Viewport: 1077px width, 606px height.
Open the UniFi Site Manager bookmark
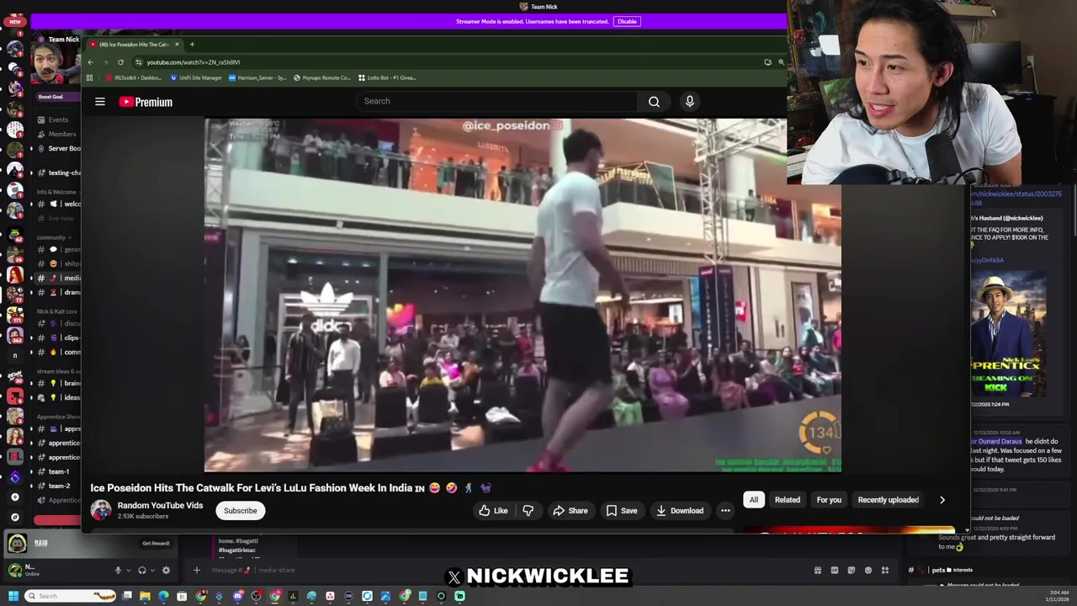196,77
